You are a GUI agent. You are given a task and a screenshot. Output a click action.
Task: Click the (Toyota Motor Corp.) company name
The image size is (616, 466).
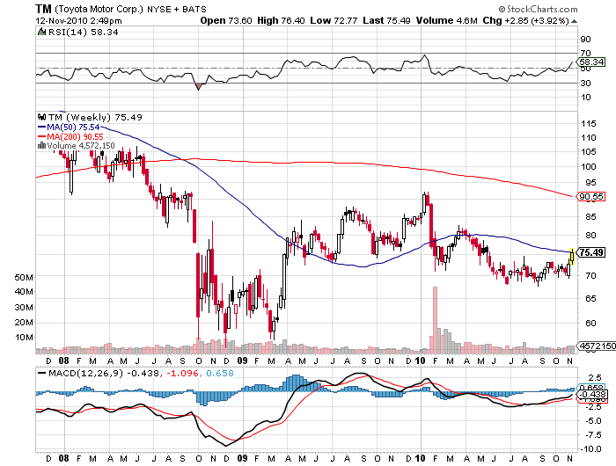99,9
